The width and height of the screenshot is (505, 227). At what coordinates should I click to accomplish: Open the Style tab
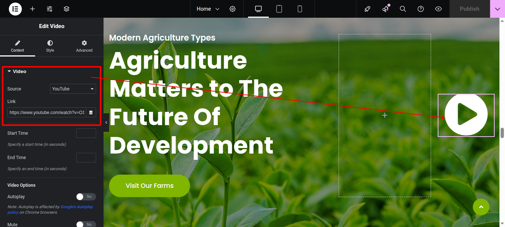50,46
